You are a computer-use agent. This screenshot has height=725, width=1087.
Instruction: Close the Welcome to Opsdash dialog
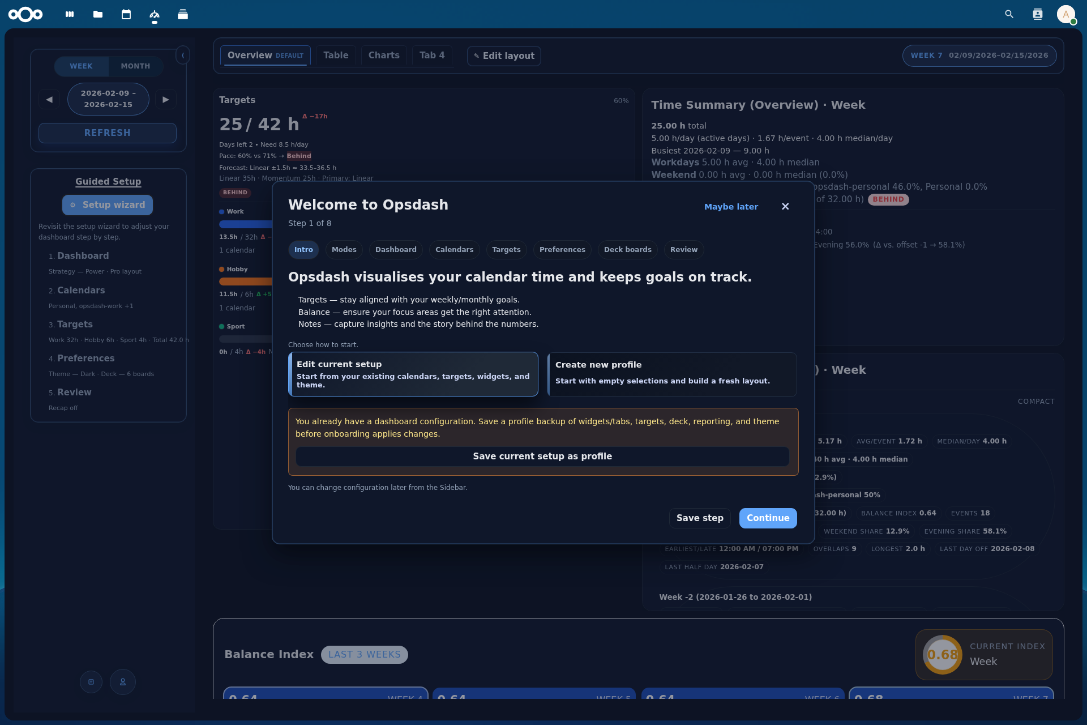click(x=785, y=206)
